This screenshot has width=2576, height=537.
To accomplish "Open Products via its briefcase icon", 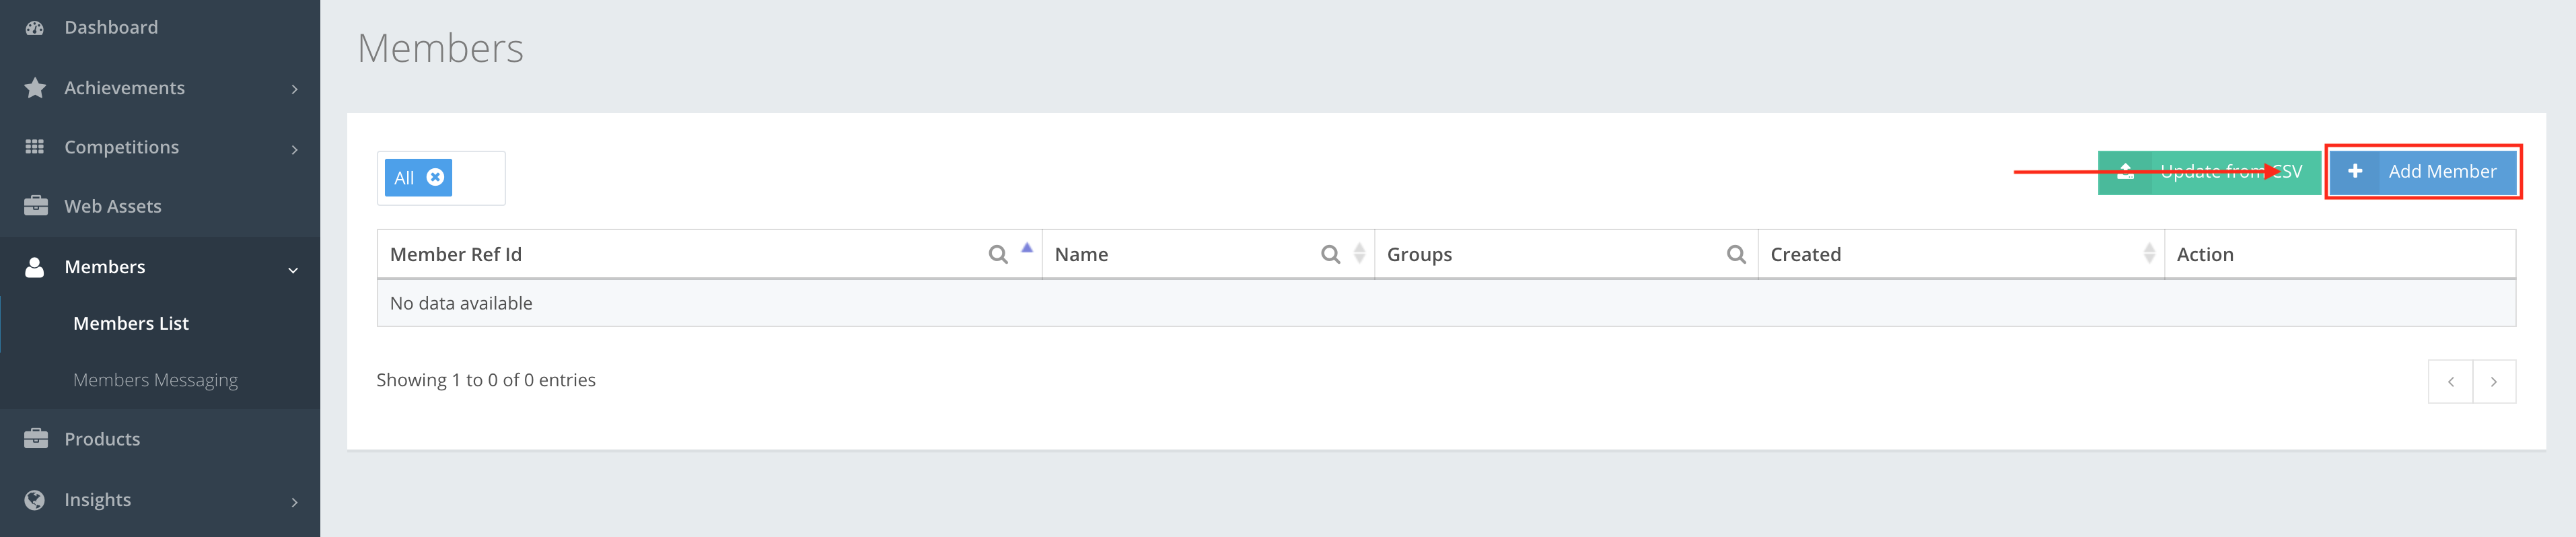I will click(x=36, y=438).
